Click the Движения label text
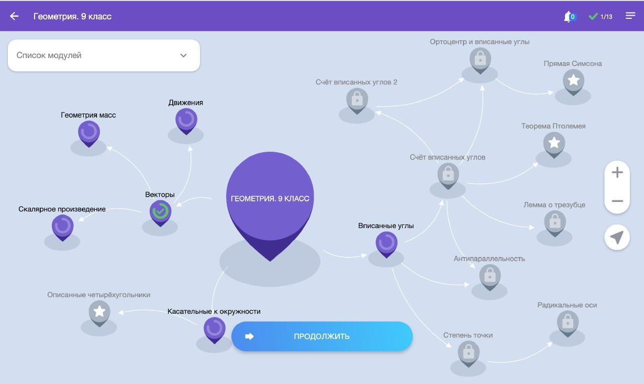The width and height of the screenshot is (644, 384). click(186, 103)
